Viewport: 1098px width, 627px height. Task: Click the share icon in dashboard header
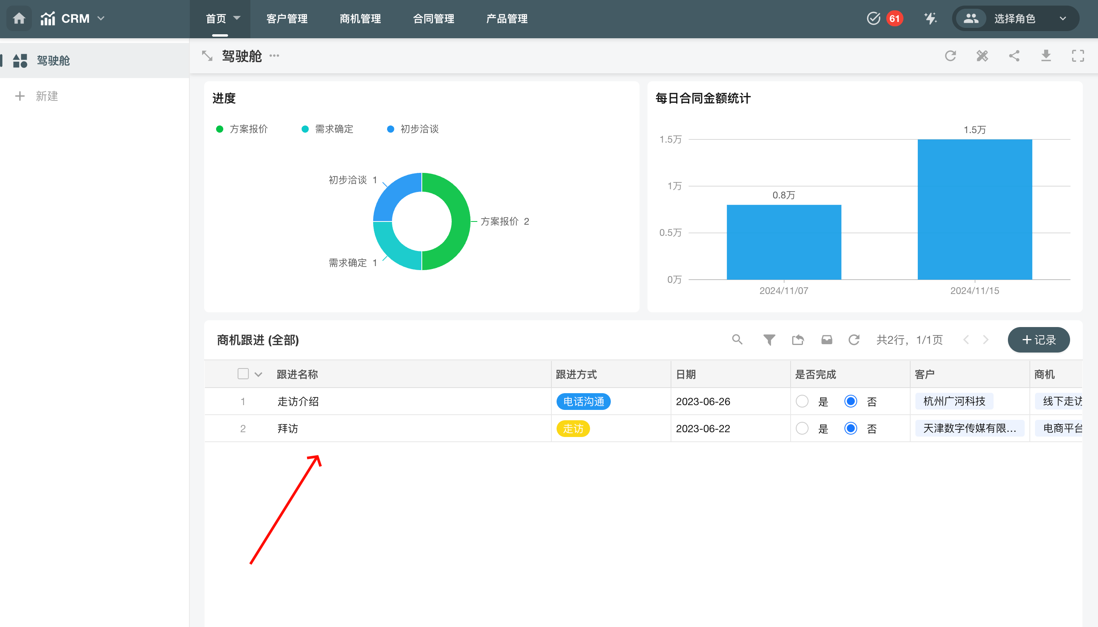click(1014, 56)
